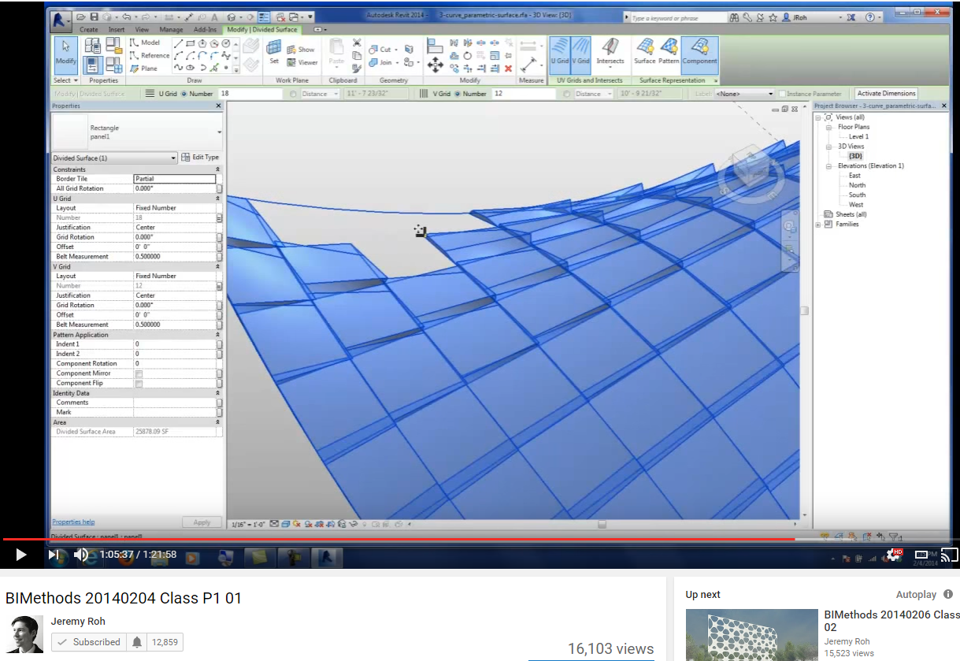Check the Instance Parameter checkbox

coord(782,94)
